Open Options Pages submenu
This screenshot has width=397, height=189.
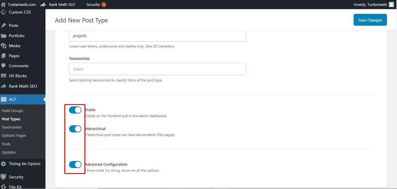click(14, 135)
